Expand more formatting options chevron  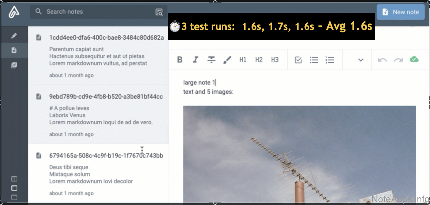point(361,60)
